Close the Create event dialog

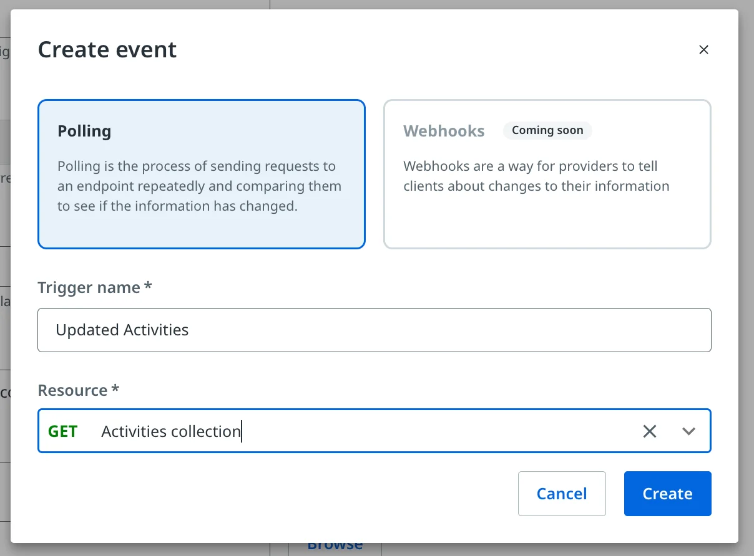pyautogui.click(x=703, y=50)
